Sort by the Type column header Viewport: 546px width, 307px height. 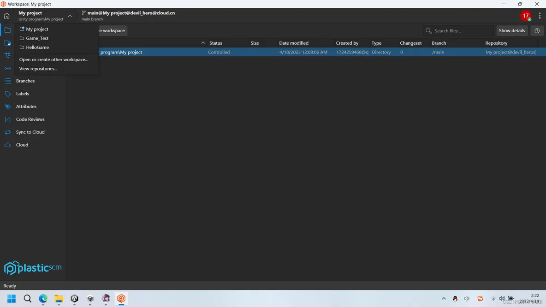pos(376,43)
